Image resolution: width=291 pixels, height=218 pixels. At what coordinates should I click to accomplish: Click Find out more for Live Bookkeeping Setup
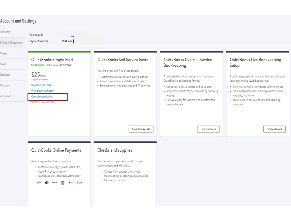(274, 129)
